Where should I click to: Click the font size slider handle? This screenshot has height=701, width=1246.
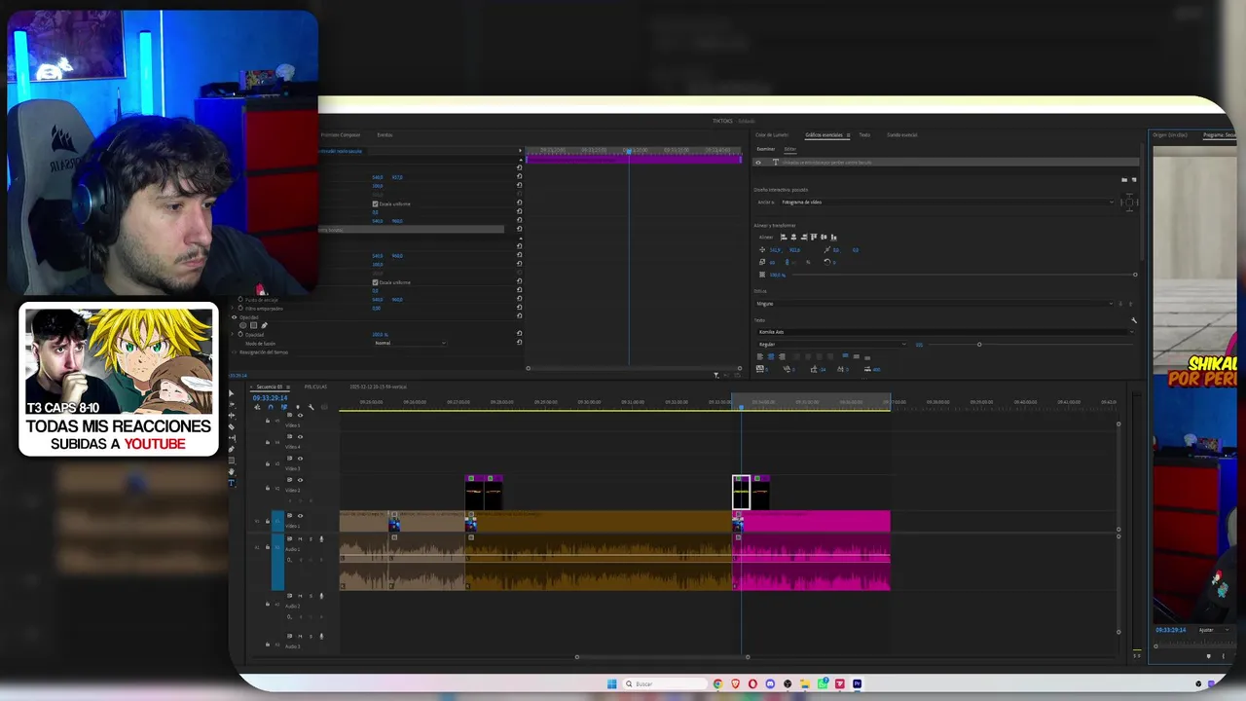[979, 345]
